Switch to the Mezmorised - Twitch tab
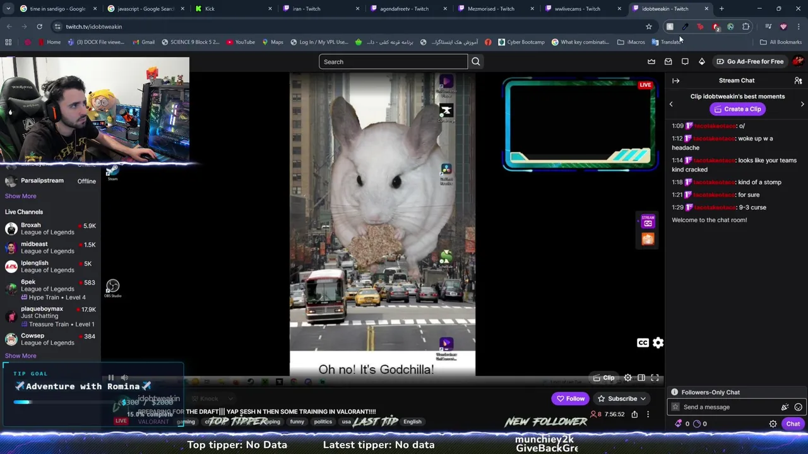This screenshot has width=808, height=454. [x=496, y=9]
